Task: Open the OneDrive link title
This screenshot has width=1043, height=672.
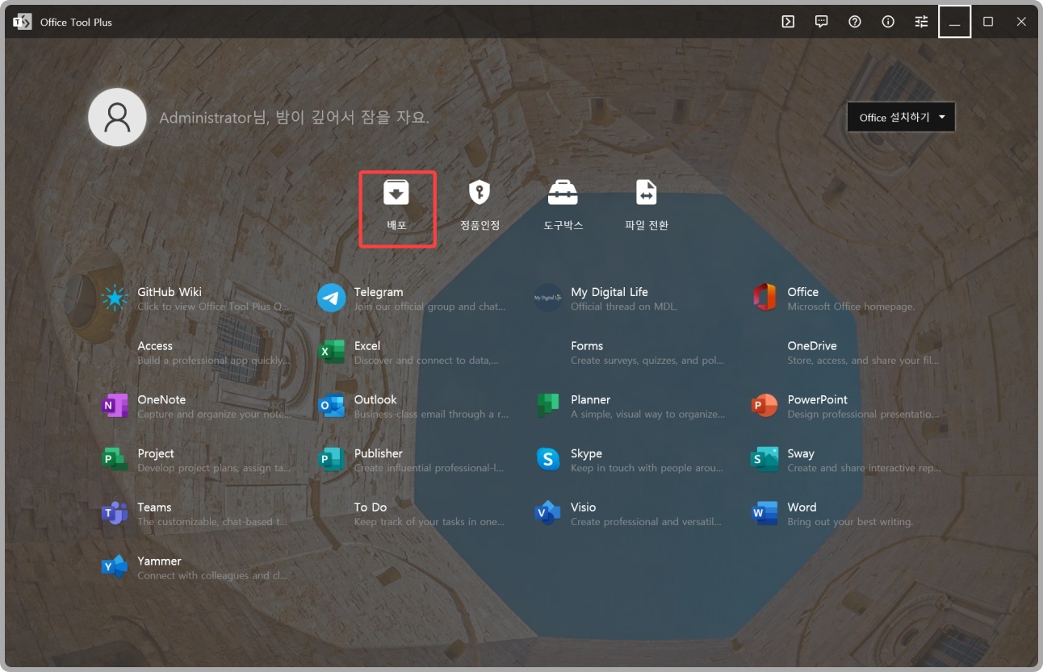Action: [x=812, y=345]
